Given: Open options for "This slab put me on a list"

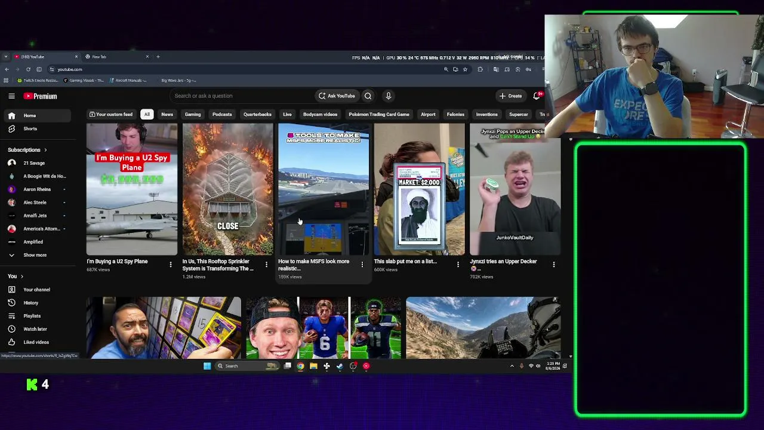Looking at the screenshot, I should click(x=458, y=264).
